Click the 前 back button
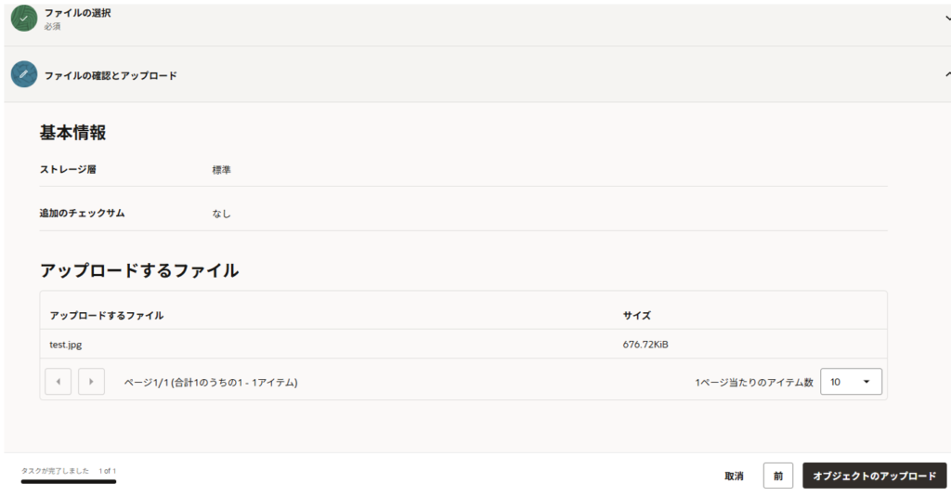The height and width of the screenshot is (496, 951). [x=778, y=476]
